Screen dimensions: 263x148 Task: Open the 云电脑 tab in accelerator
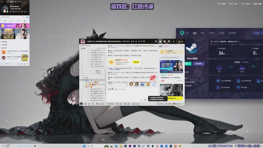pyautogui.click(x=221, y=33)
